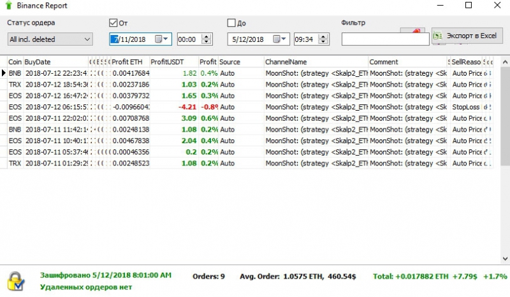Sort by the Profit percent column header

208,62
